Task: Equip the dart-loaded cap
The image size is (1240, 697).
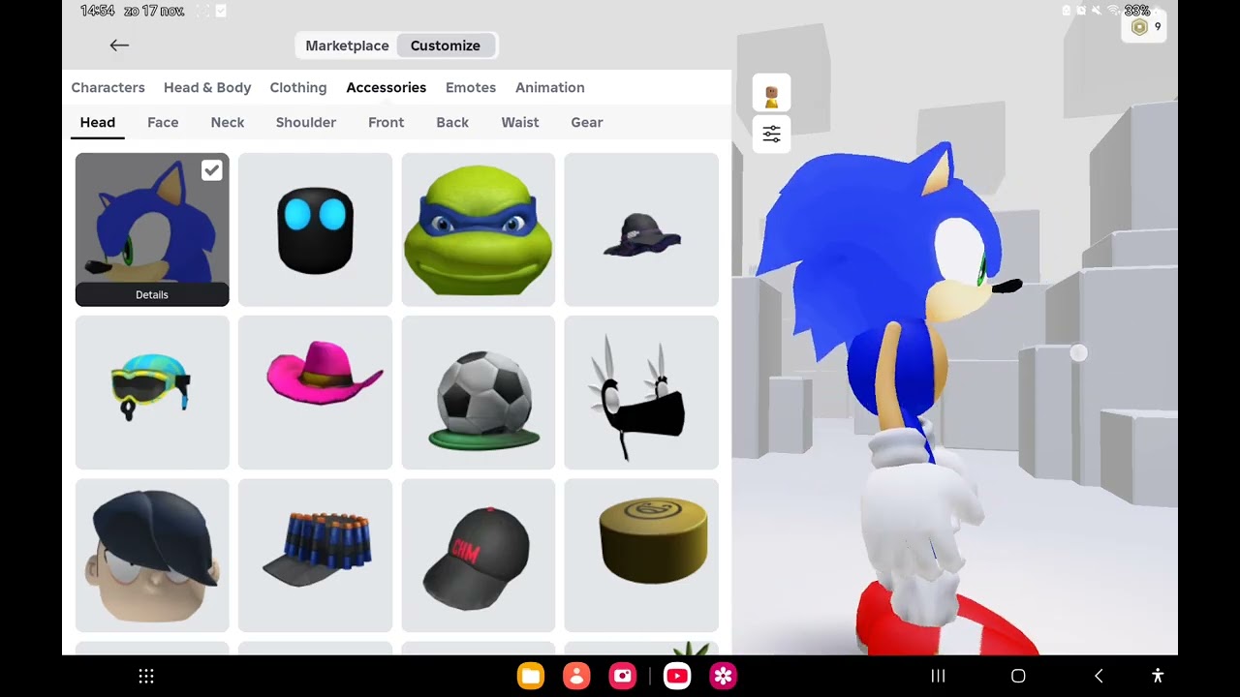Action: 316,556
